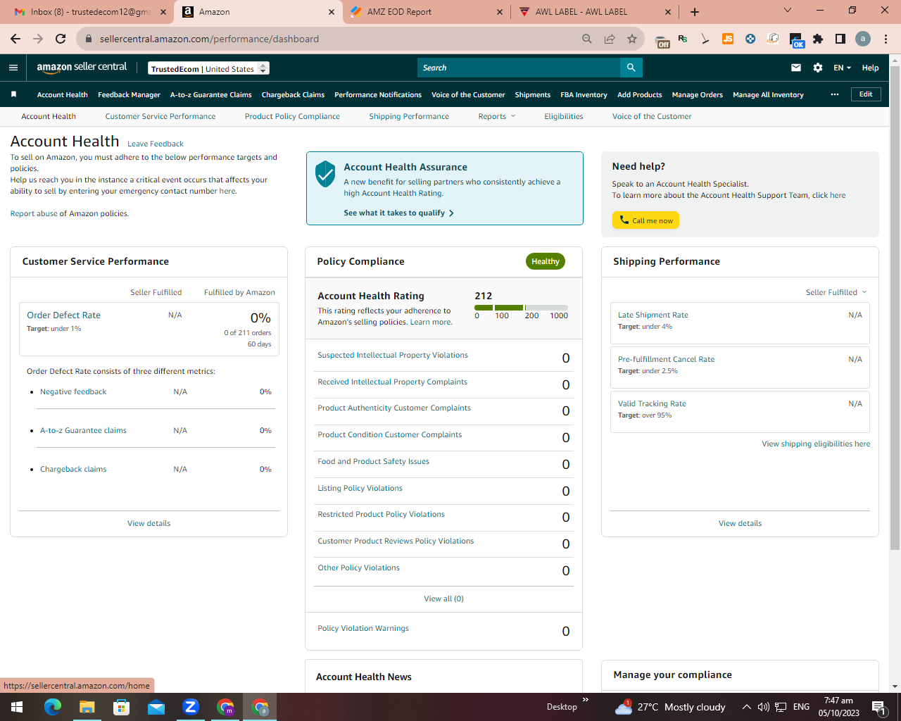The width and height of the screenshot is (901, 721).
Task: Click the Healthy status badge
Action: coord(546,261)
